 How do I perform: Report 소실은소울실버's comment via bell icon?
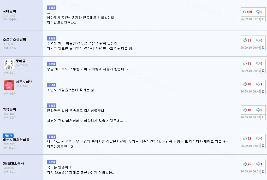(x=263, y=48)
